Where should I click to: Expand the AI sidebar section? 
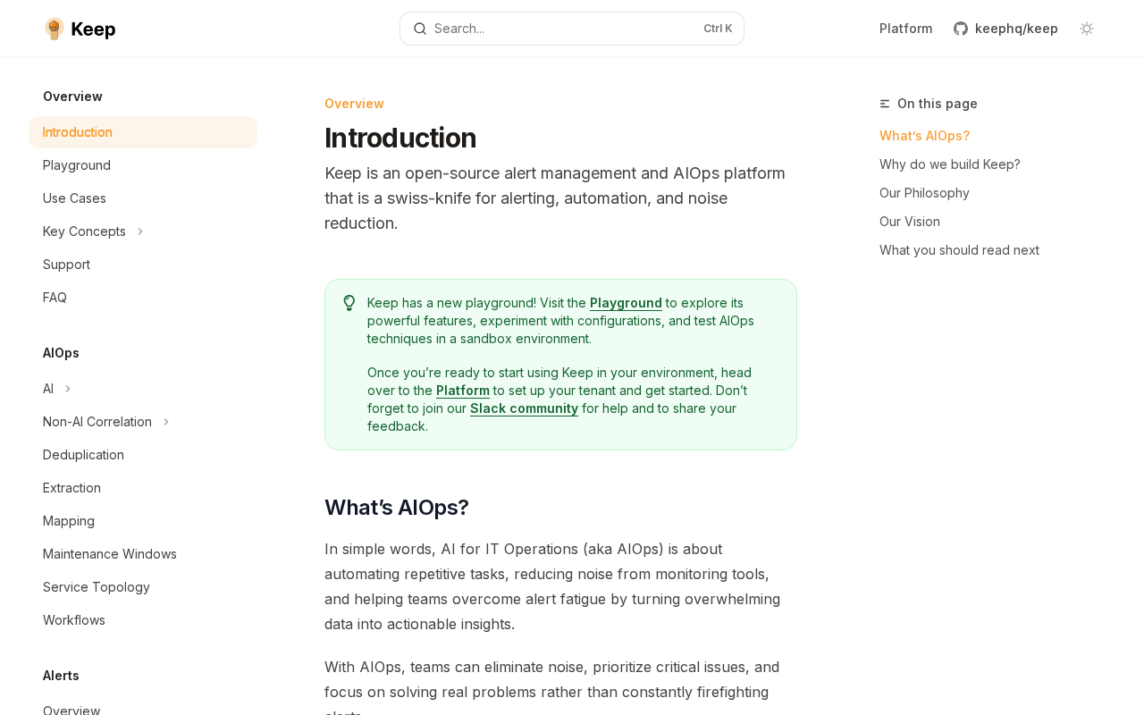pyautogui.click(x=68, y=389)
